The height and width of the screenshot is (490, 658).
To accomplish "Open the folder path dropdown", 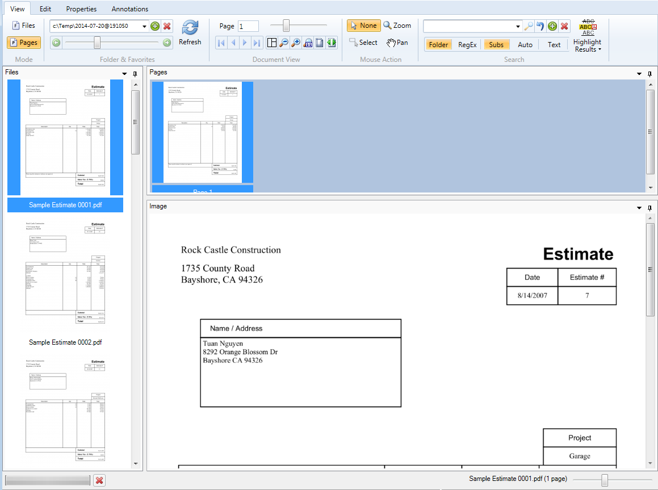I will coord(145,26).
